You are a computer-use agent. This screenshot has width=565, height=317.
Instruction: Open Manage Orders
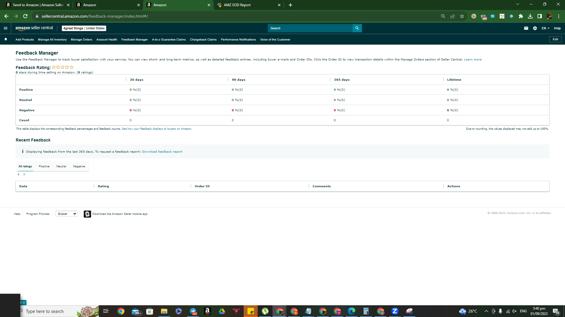[82, 40]
